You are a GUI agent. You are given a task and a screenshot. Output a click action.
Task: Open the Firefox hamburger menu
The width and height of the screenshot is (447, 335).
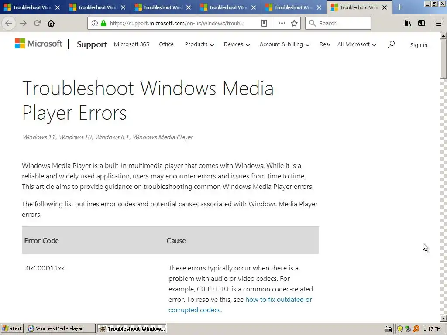pos(439,23)
